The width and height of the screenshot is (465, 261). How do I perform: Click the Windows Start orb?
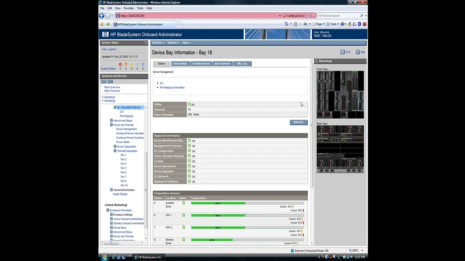click(104, 257)
